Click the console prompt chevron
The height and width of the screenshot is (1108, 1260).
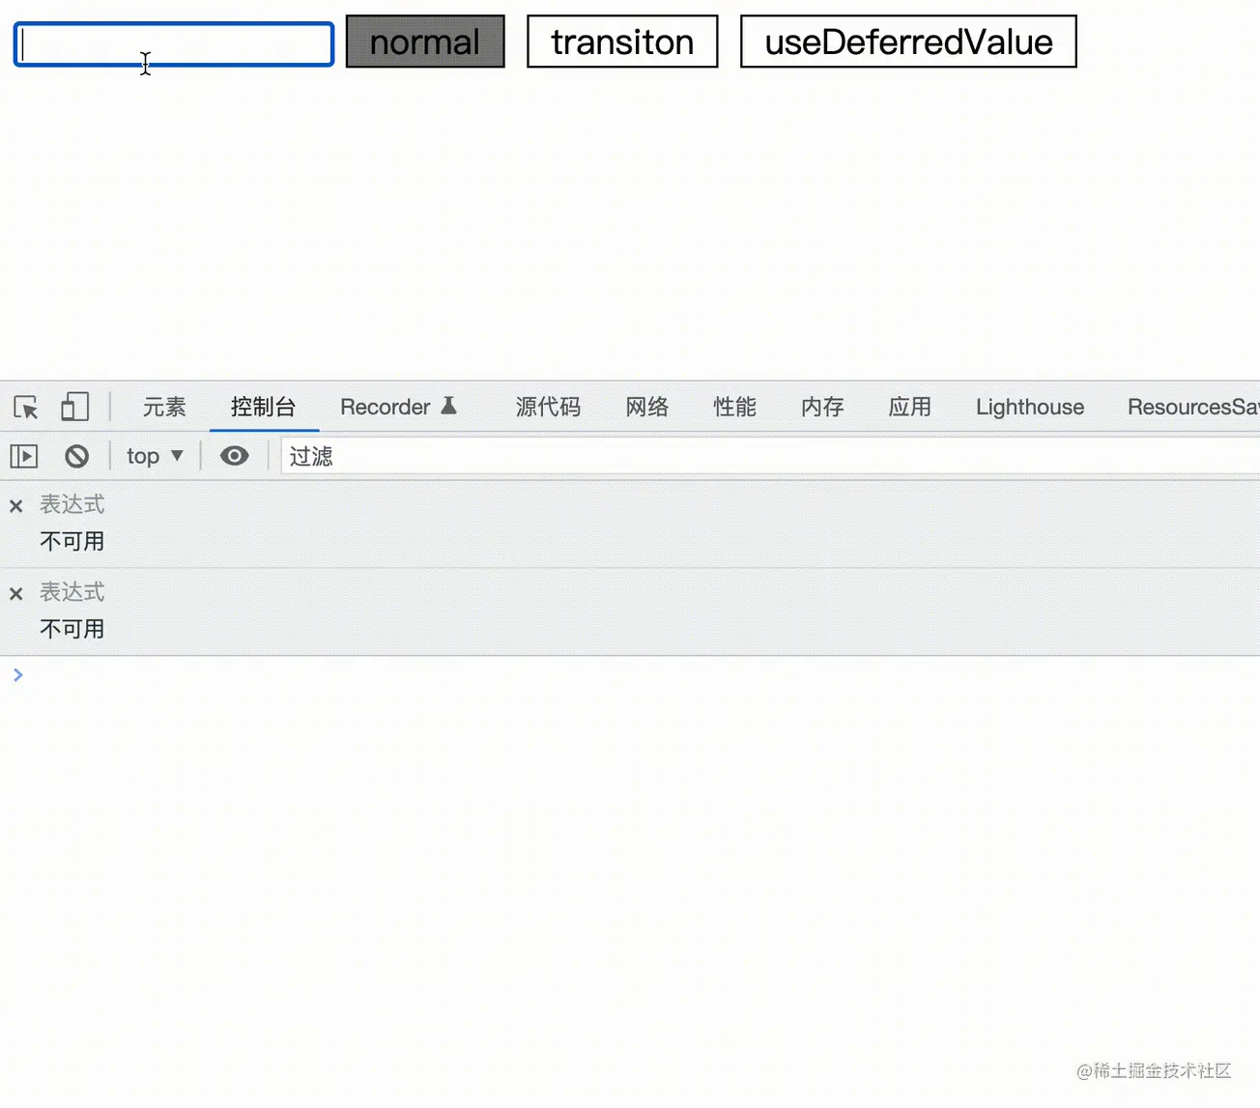point(18,675)
